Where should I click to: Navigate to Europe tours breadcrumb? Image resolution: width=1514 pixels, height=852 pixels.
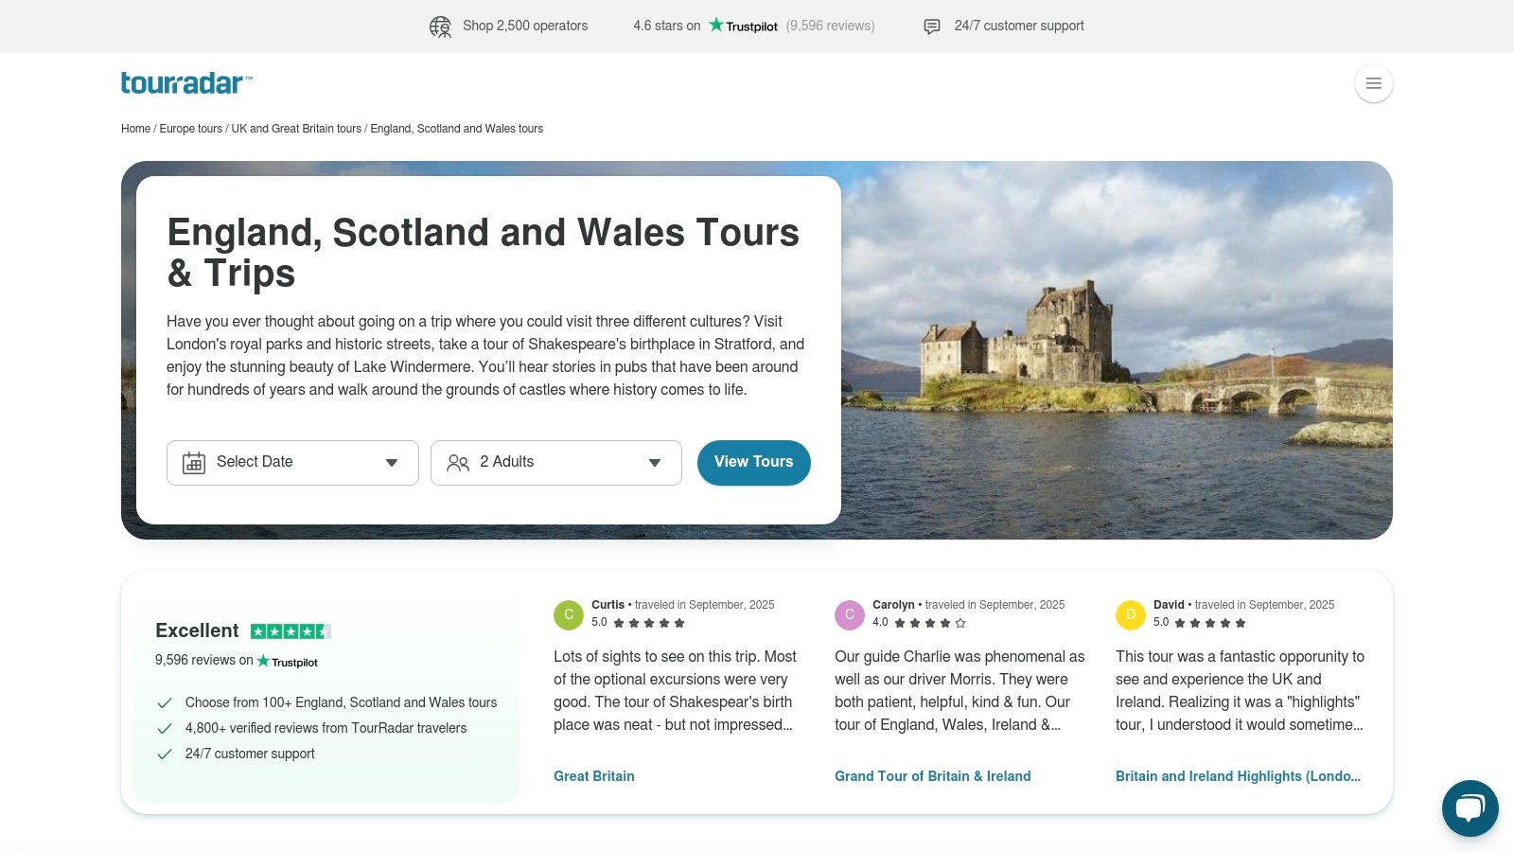tap(190, 128)
